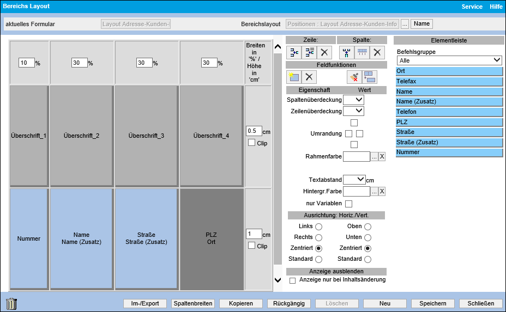Click the Schließen button
This screenshot has width=506, height=312.
481,303
